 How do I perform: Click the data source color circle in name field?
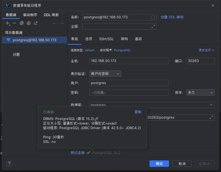(153, 17)
